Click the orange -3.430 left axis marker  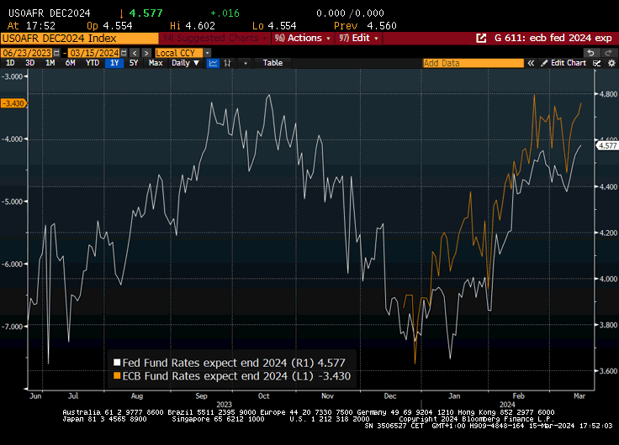(13, 103)
